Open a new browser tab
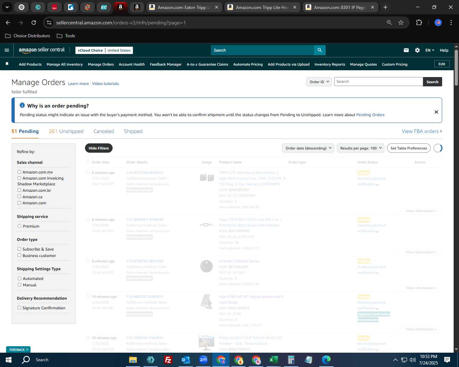Screen dimensions: 459x367 point(385,7)
